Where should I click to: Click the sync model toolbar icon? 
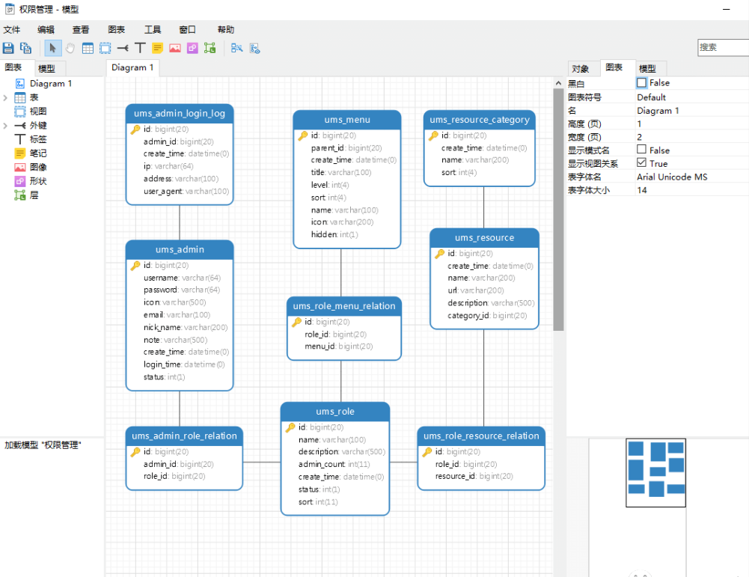(254, 48)
